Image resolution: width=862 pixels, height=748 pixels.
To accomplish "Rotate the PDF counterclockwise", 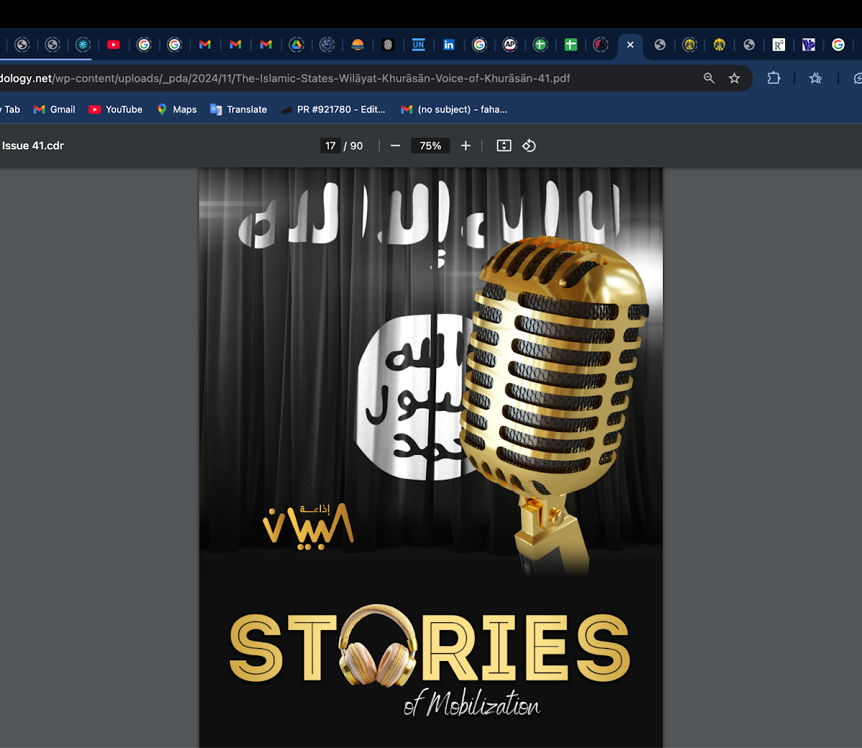I will point(529,146).
